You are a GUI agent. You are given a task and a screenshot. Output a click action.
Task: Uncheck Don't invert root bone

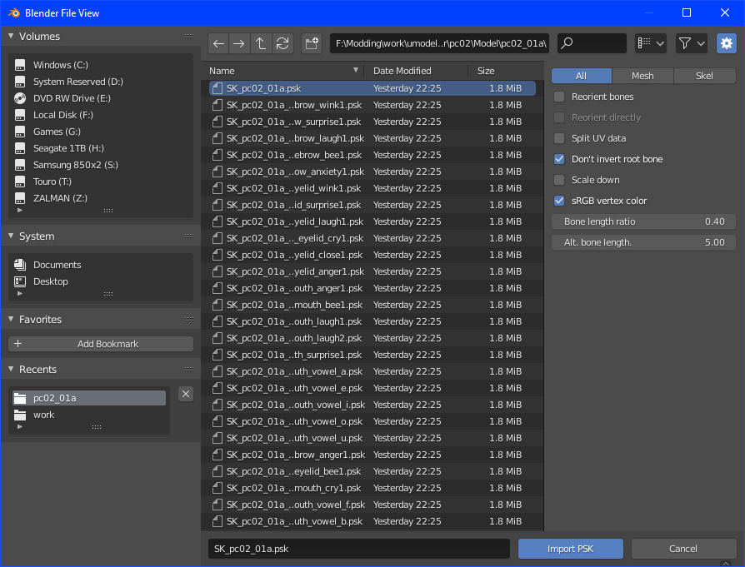tap(559, 159)
